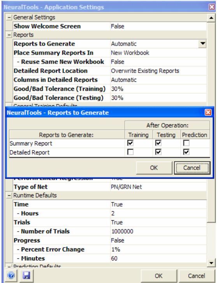The width and height of the screenshot is (217, 283).
Task: Select the Minutes value 60
Action: 159,258
